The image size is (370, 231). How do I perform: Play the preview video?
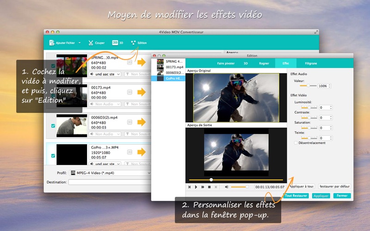point(196,187)
